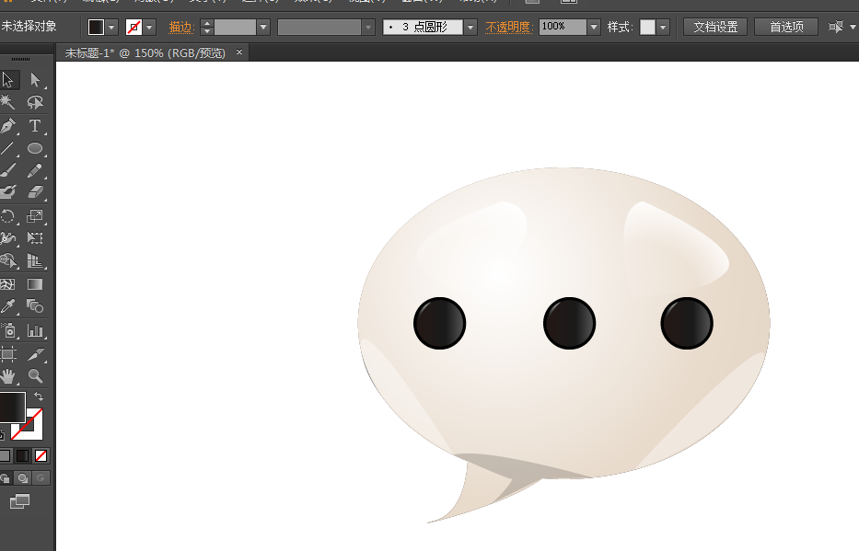Open dropdown arrow at control bar end
The height and width of the screenshot is (551, 859).
(853, 27)
